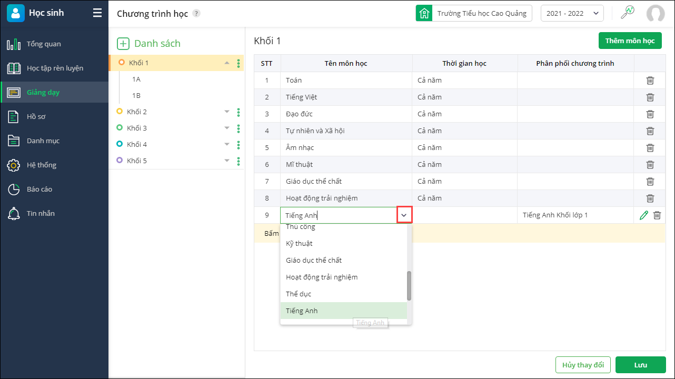Screen dimensions: 675x379
Task: Select class 1A in the list
Action: click(136, 79)
